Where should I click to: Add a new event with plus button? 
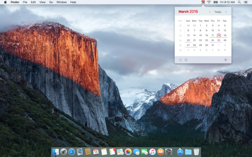pos(226,60)
